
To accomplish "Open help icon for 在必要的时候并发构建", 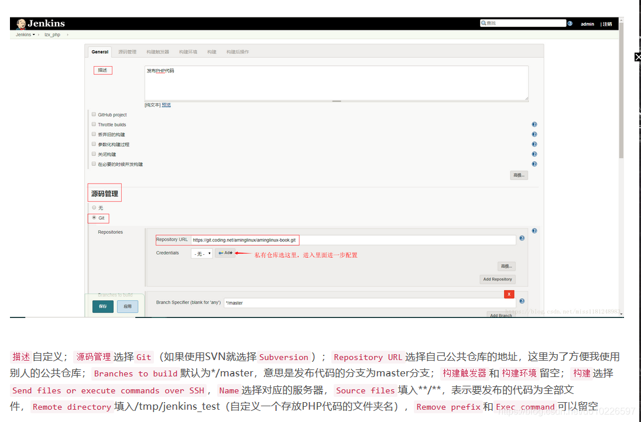I will (534, 164).
